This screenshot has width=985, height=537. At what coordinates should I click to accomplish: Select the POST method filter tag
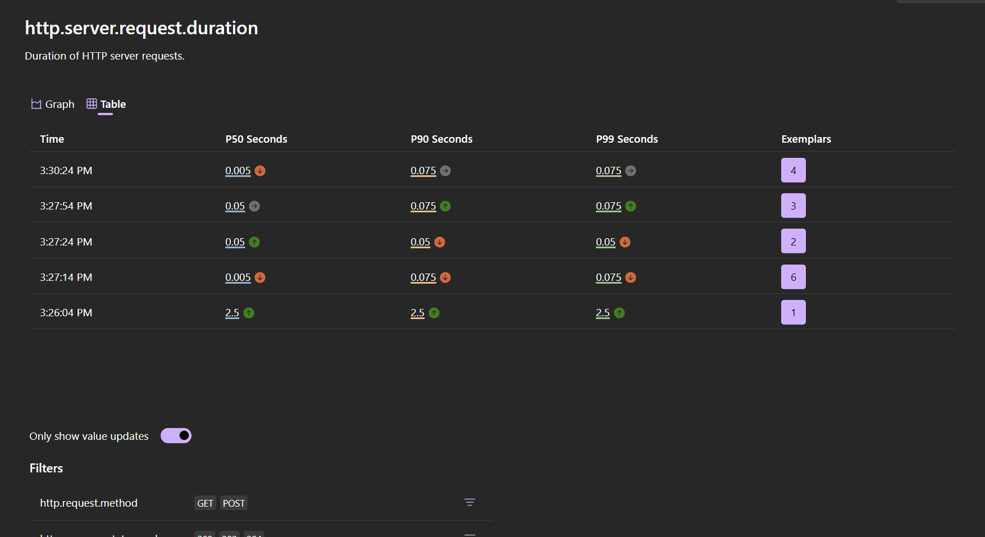click(x=234, y=503)
